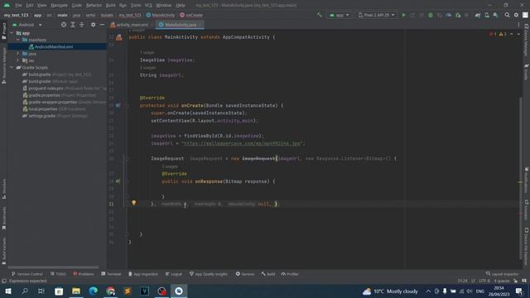This screenshot has width=530, height=298.
Task: Collapse the manifests folder
Action: 18,40
